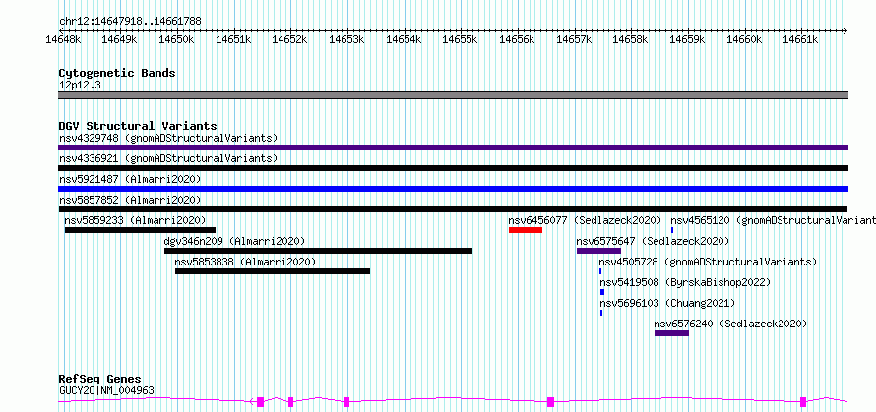This screenshot has height=412, width=876.
Task: Open the nsv5857852 (Almarri2020) label
Action: pos(130,200)
